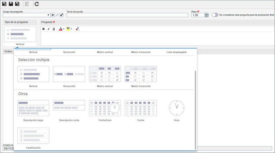Choose single-selection Horizontal label at top of list
The height and width of the screenshot is (153, 275).
[69, 52]
